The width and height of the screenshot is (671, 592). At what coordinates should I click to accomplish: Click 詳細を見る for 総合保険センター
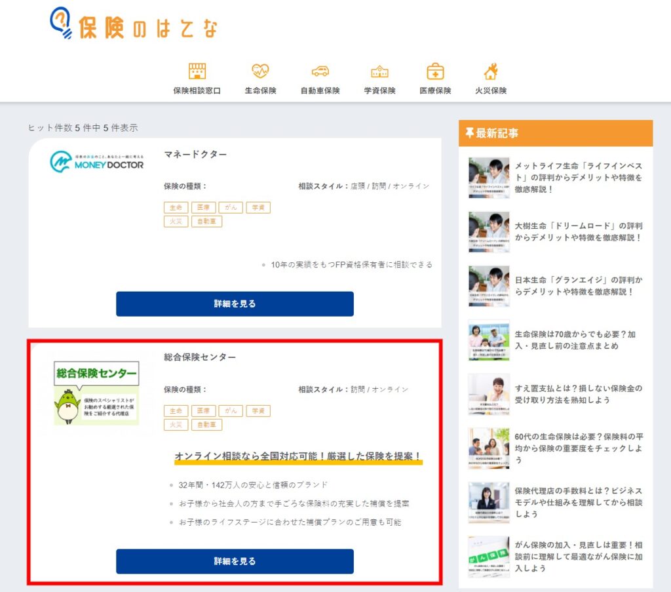(x=235, y=561)
